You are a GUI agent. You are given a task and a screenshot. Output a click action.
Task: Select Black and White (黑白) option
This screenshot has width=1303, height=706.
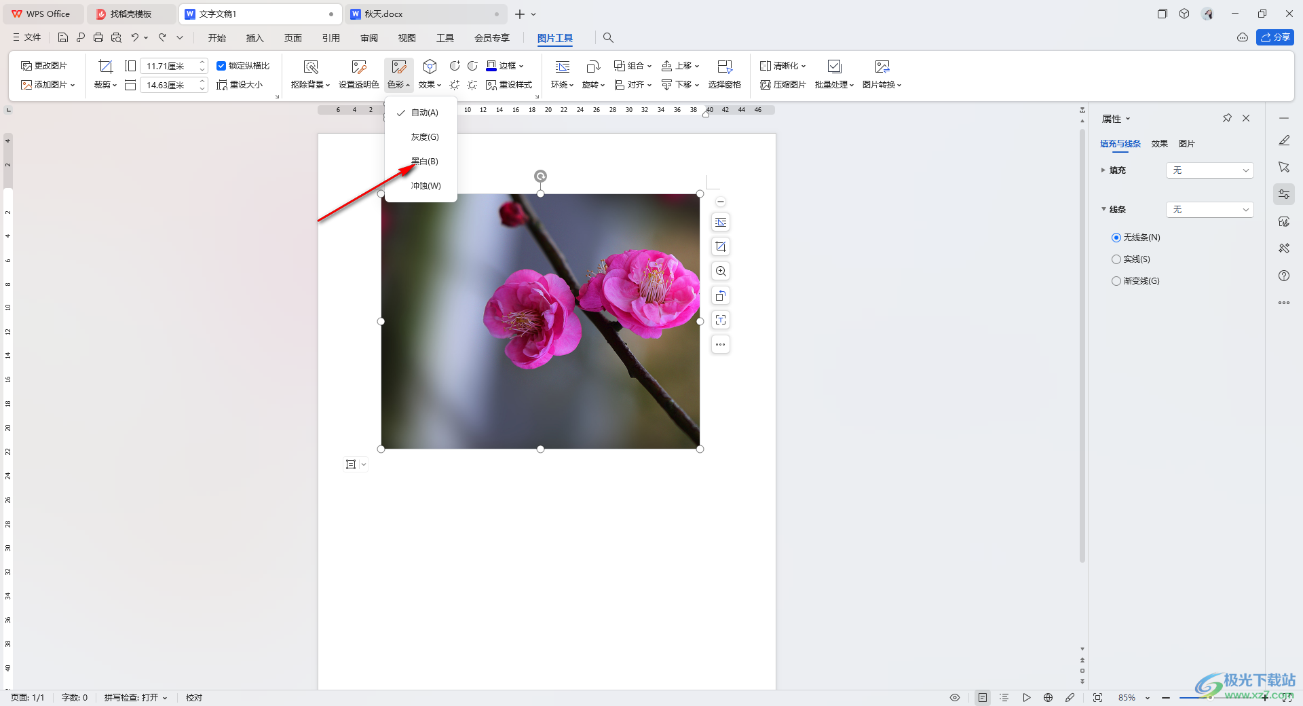click(421, 162)
